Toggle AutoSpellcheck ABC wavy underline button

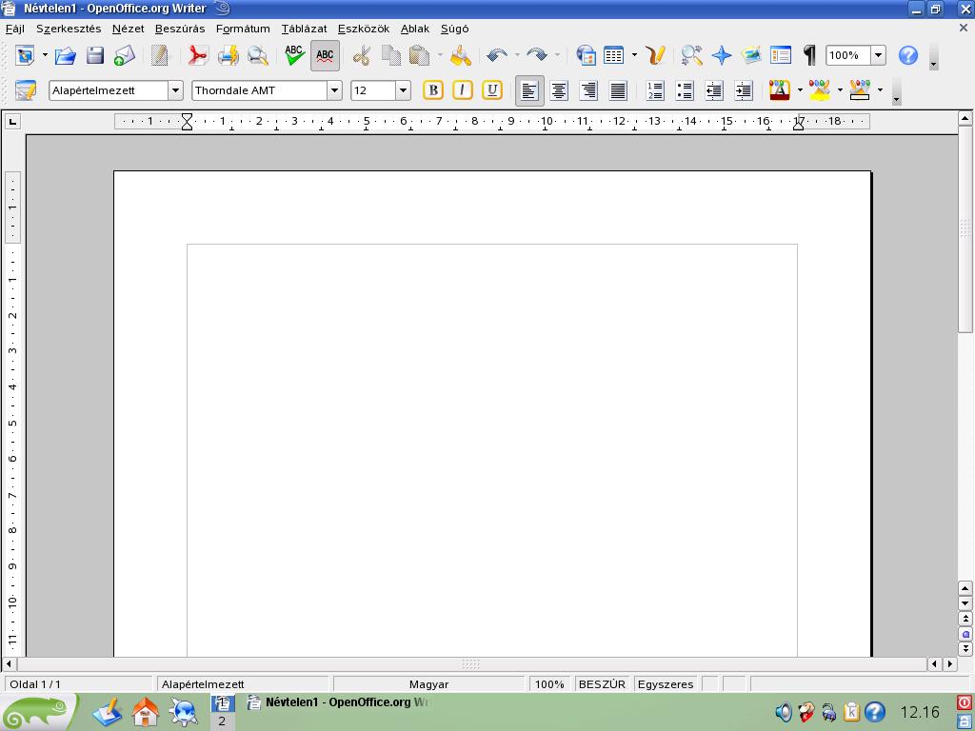point(325,55)
